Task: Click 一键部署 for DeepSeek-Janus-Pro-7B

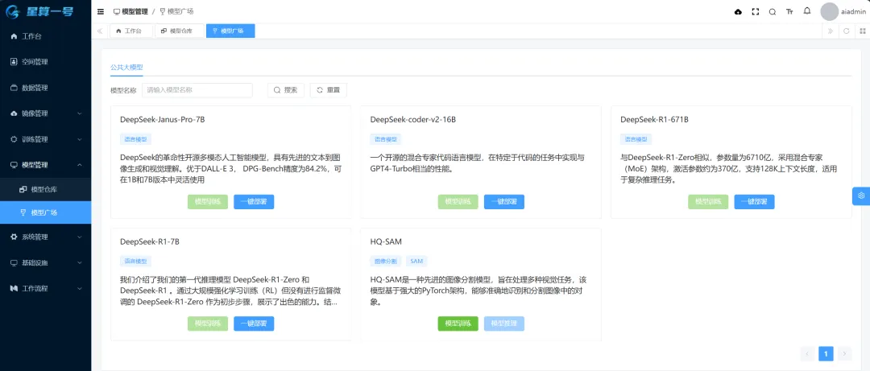Action: (255, 202)
